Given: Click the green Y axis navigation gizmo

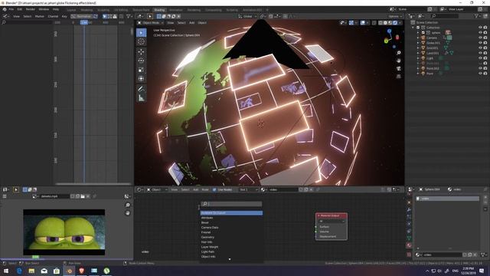Looking at the screenshot, I should pos(386,41).
